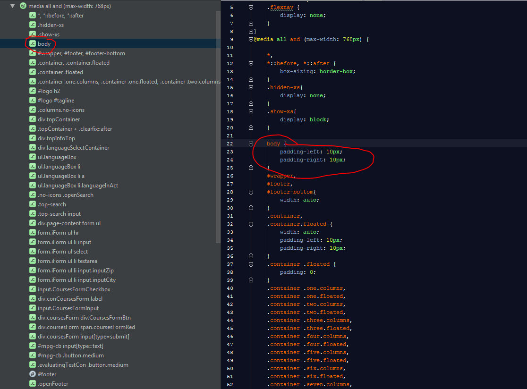Fold the #footer-bottom rule at line 28

pos(251,192)
